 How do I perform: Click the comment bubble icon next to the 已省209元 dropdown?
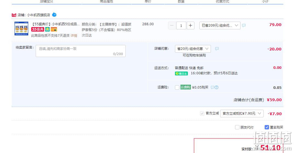(x=244, y=25)
